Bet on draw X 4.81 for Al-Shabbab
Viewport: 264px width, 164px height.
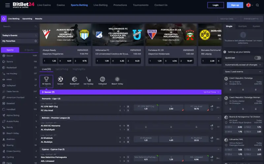pos(171,139)
